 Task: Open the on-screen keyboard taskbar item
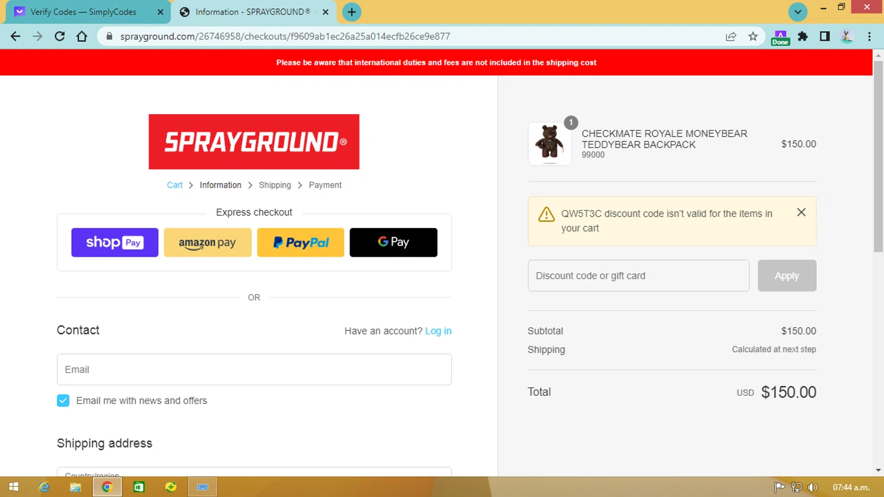203,487
